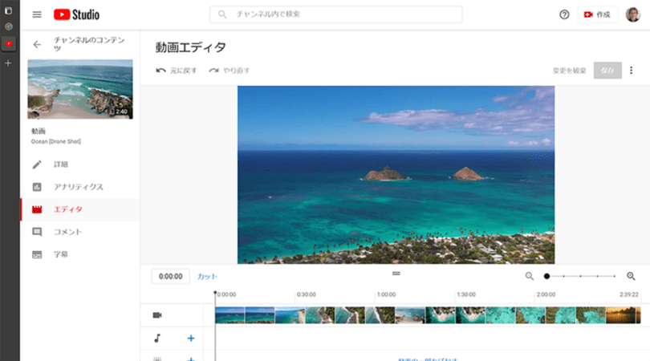This screenshot has height=361, width=650.
Task: Click the timeline zoom slider
Action: [x=580, y=276]
